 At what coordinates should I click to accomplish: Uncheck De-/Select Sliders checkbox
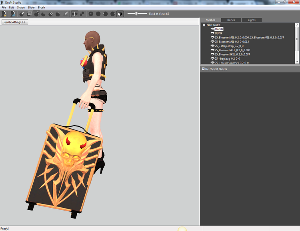pyautogui.click(x=203, y=69)
